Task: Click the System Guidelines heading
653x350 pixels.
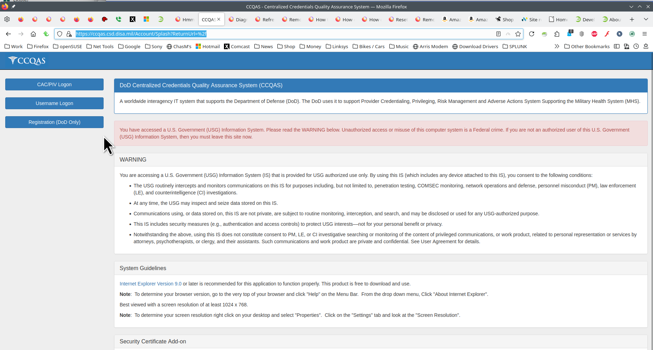Action: tap(143, 268)
